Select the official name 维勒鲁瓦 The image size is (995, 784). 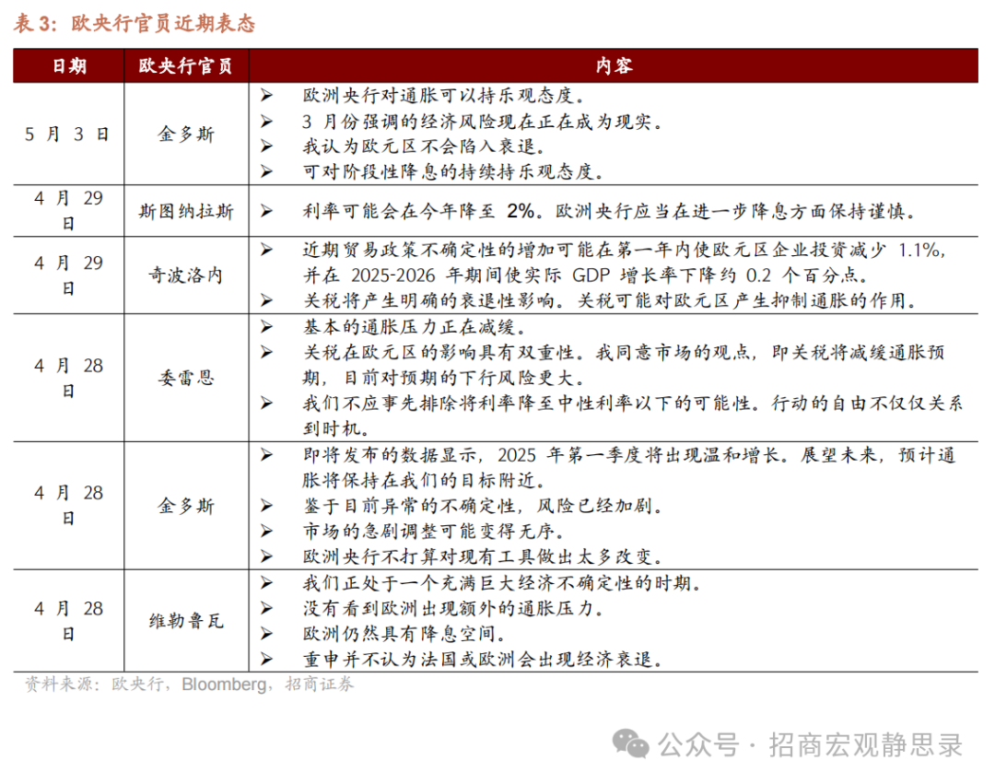186,621
